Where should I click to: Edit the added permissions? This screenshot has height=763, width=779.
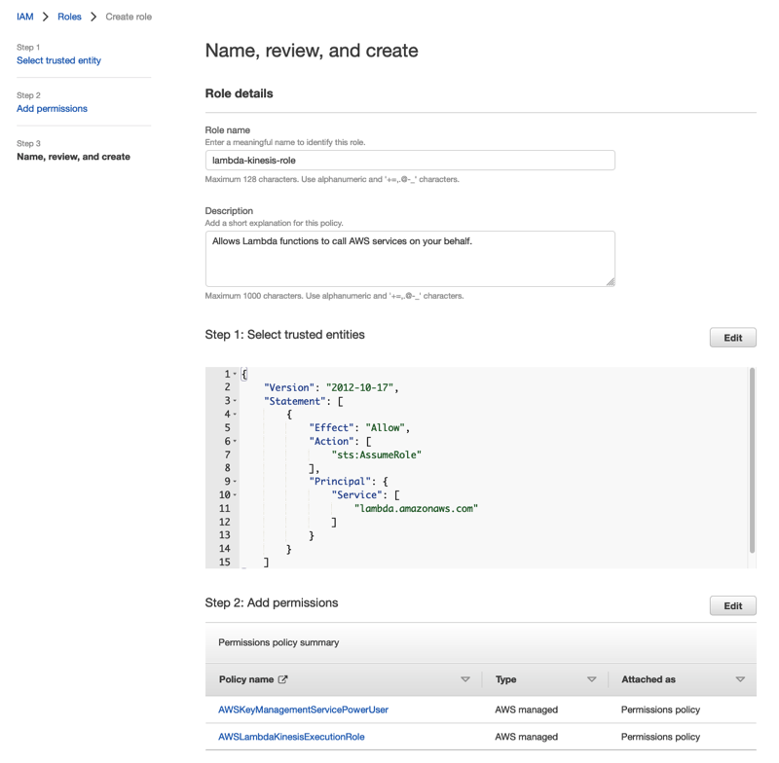pos(732,605)
